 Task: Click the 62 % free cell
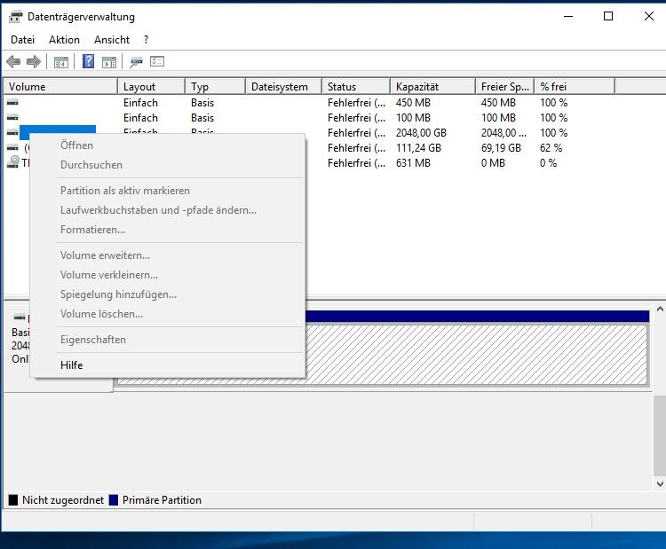click(551, 148)
